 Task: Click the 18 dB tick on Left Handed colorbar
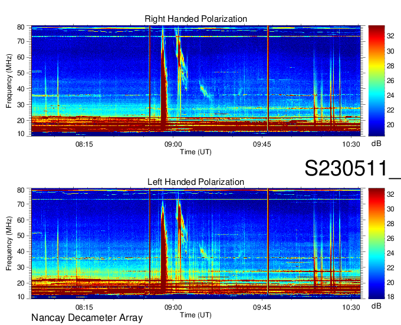point(390,297)
